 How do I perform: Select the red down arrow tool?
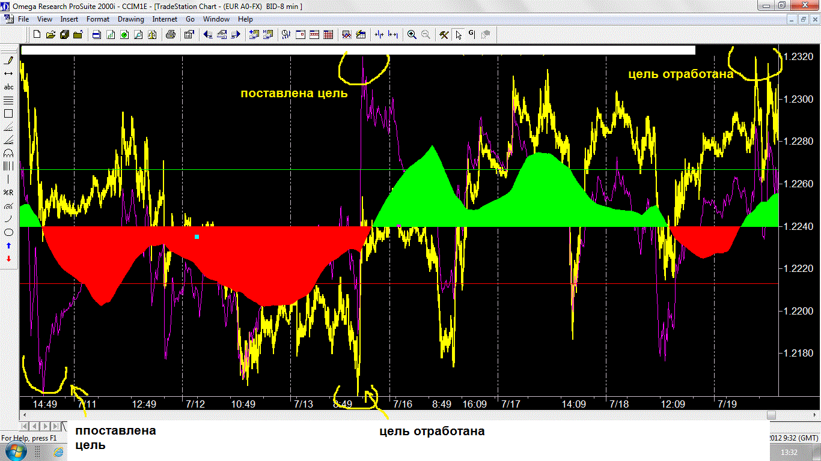pos(8,259)
